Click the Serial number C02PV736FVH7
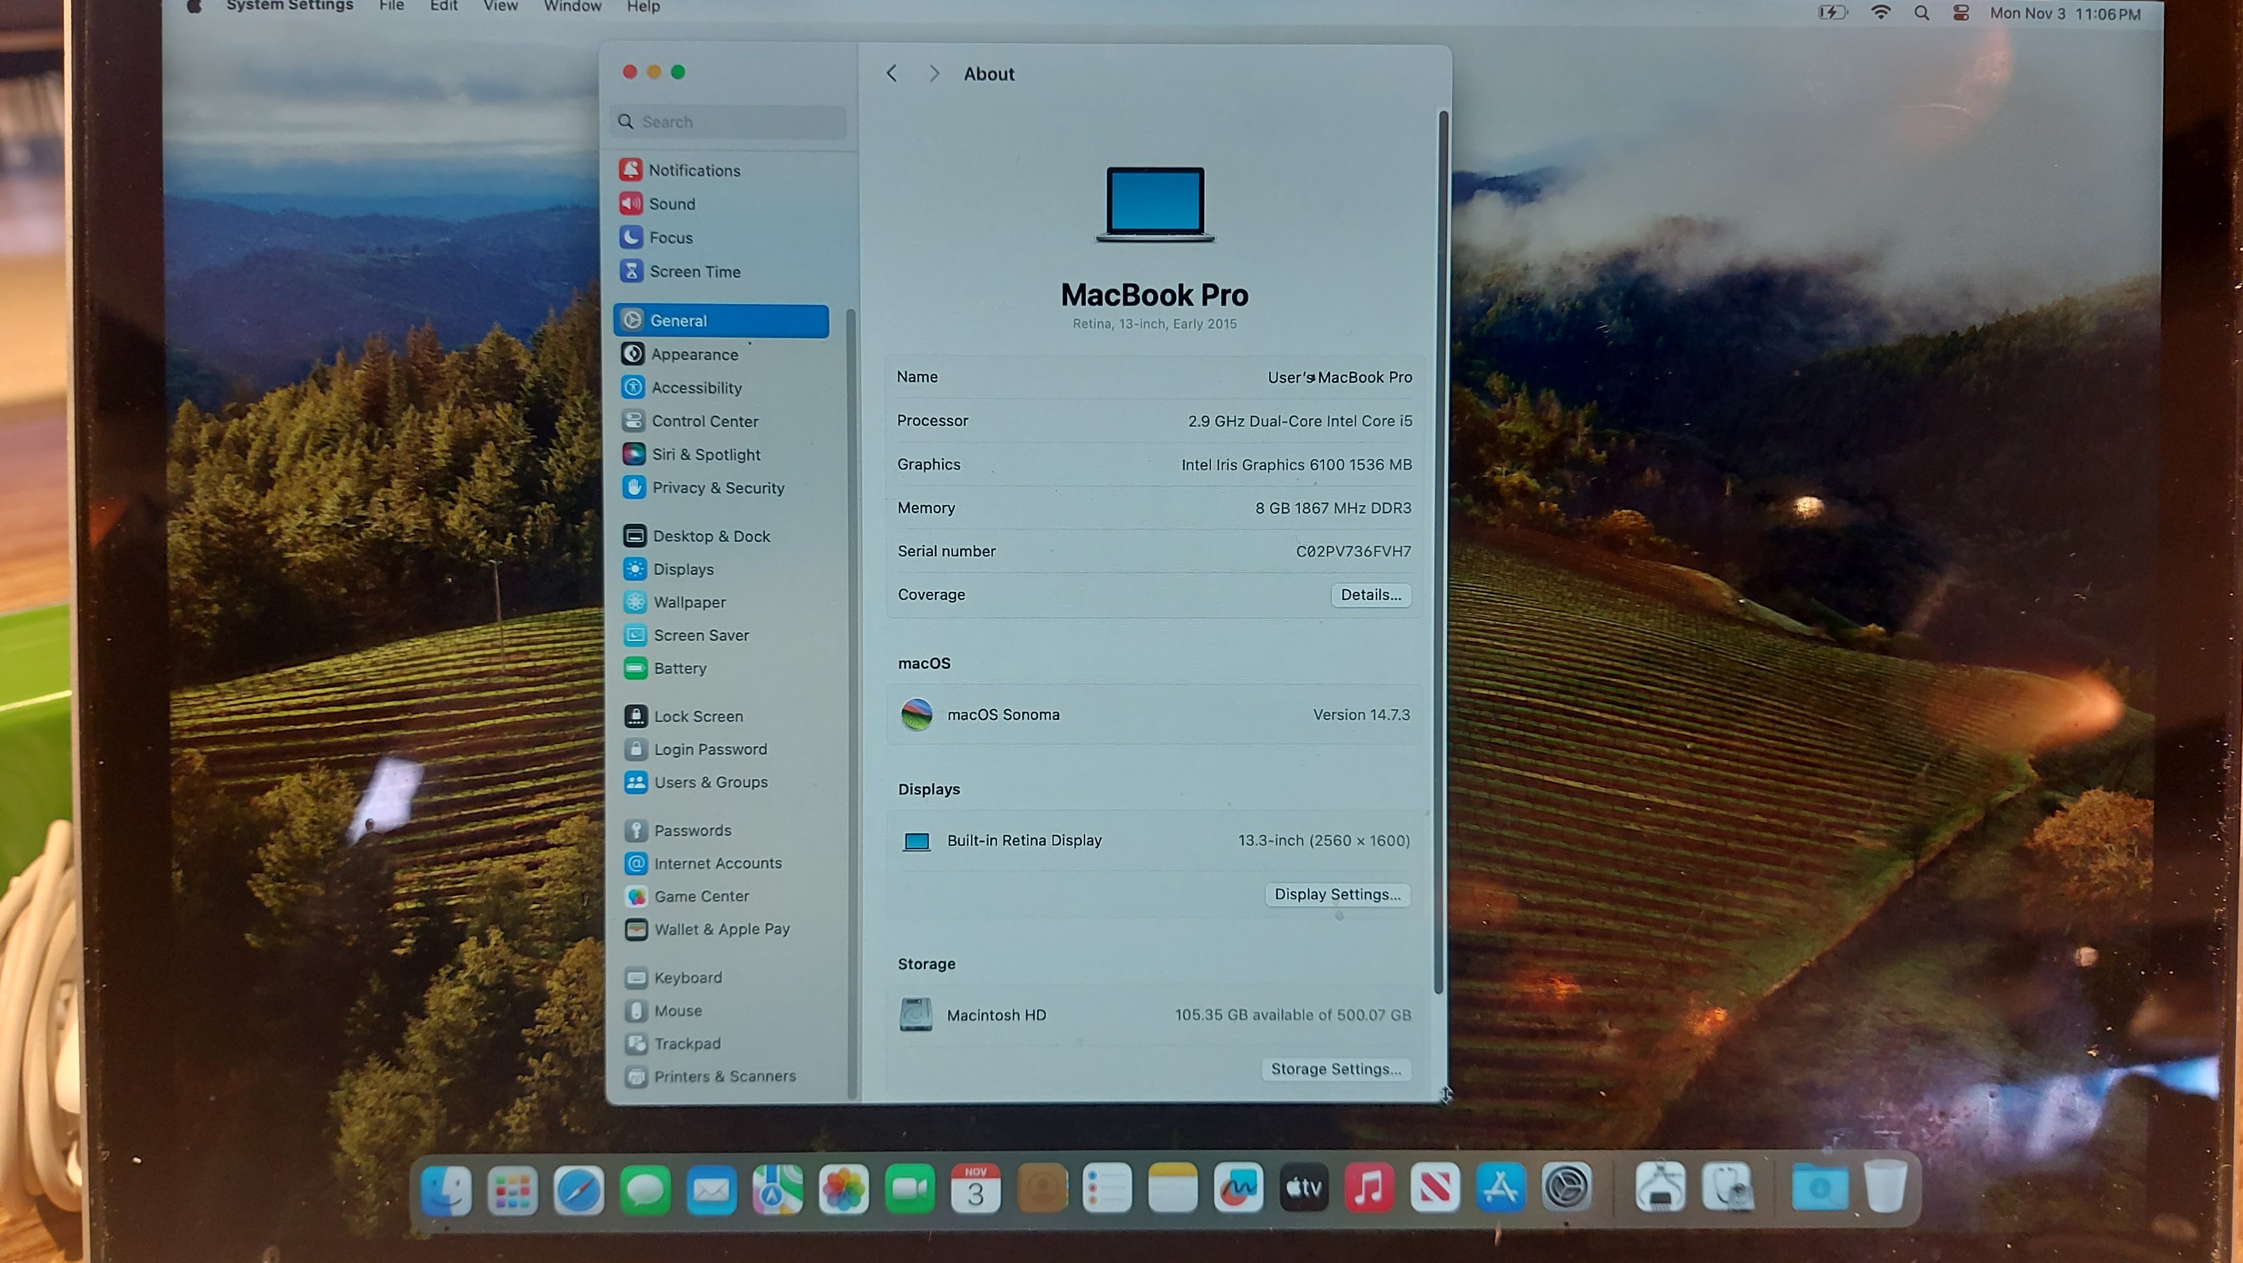This screenshot has height=1263, width=2243. tap(1353, 552)
